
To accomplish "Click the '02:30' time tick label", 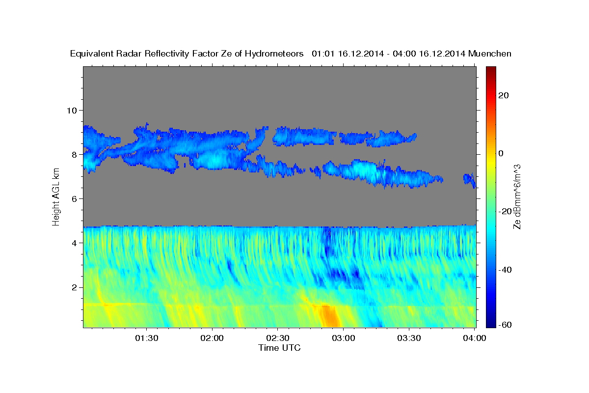I will pos(278,338).
